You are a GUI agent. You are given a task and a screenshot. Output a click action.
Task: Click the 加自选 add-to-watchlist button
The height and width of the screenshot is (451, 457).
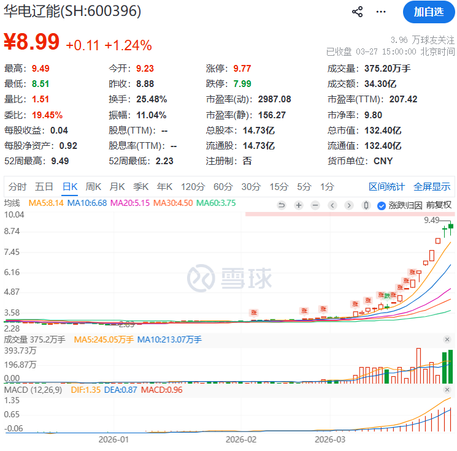point(429,12)
